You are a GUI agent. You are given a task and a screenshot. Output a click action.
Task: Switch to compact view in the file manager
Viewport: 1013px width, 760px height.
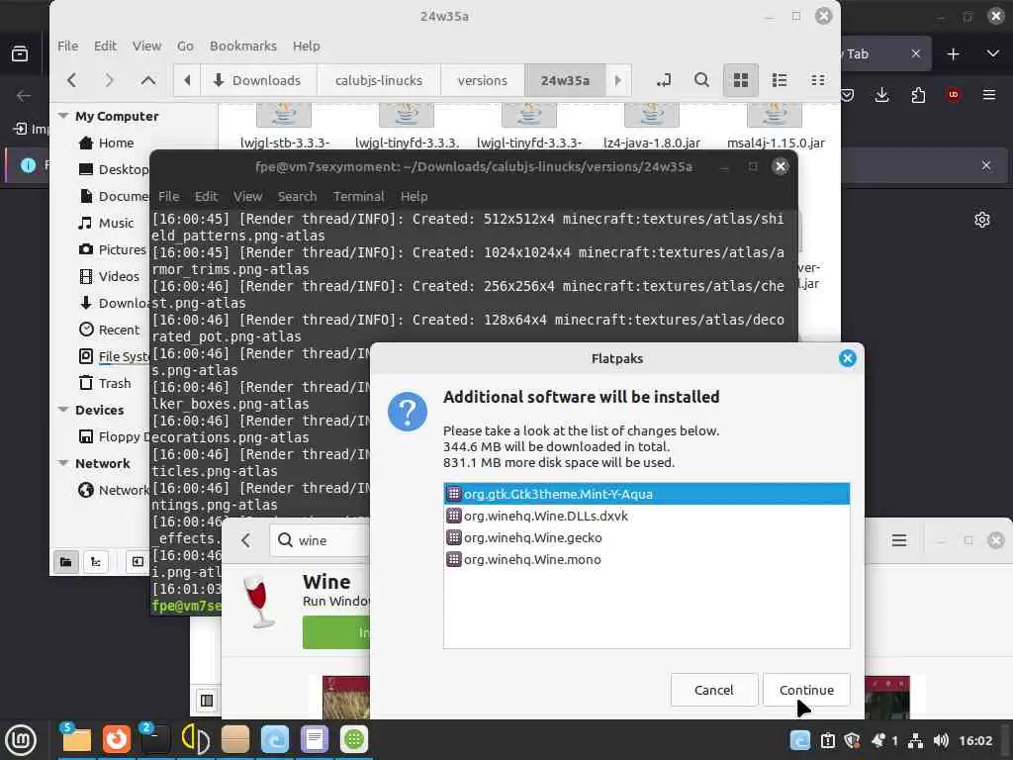[x=818, y=80]
